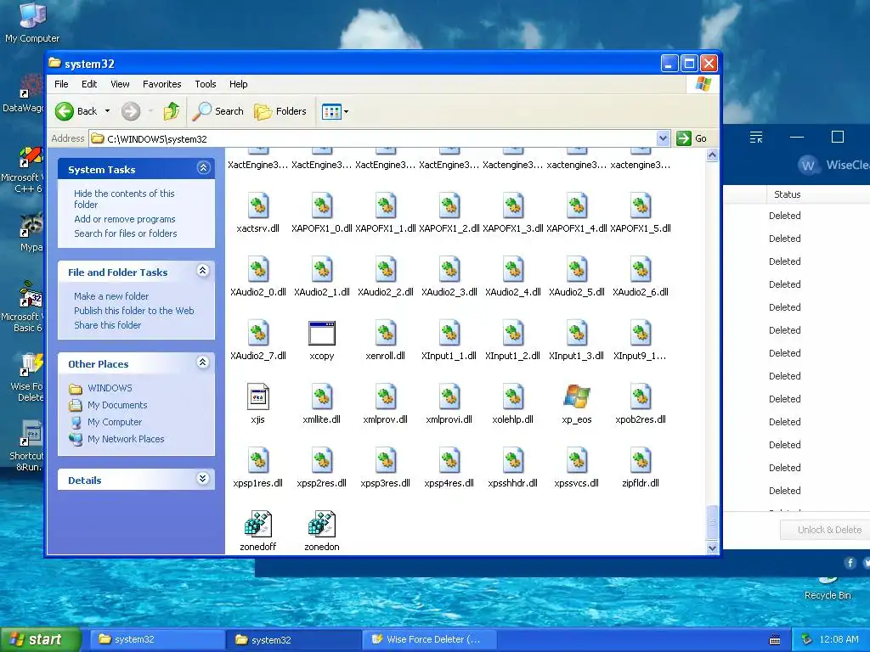Select xpsp1res.dll file icon
Image resolution: width=870 pixels, height=652 pixels.
coord(258,461)
